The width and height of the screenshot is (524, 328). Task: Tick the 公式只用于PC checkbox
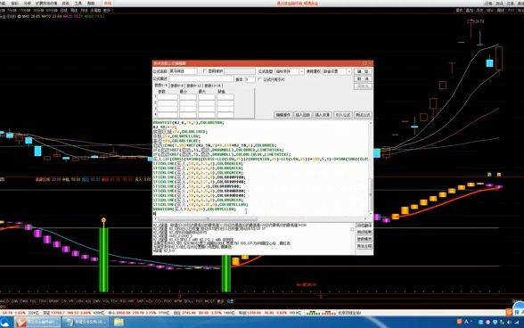259,79
